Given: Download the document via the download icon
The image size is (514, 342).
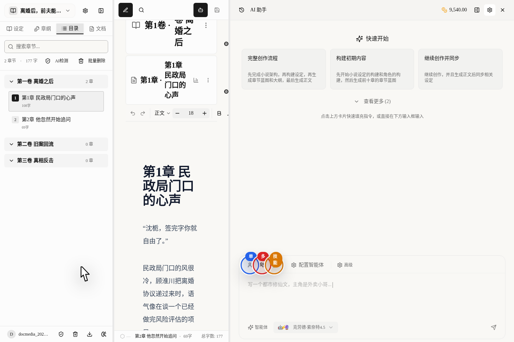Looking at the screenshot, I should [x=90, y=334].
